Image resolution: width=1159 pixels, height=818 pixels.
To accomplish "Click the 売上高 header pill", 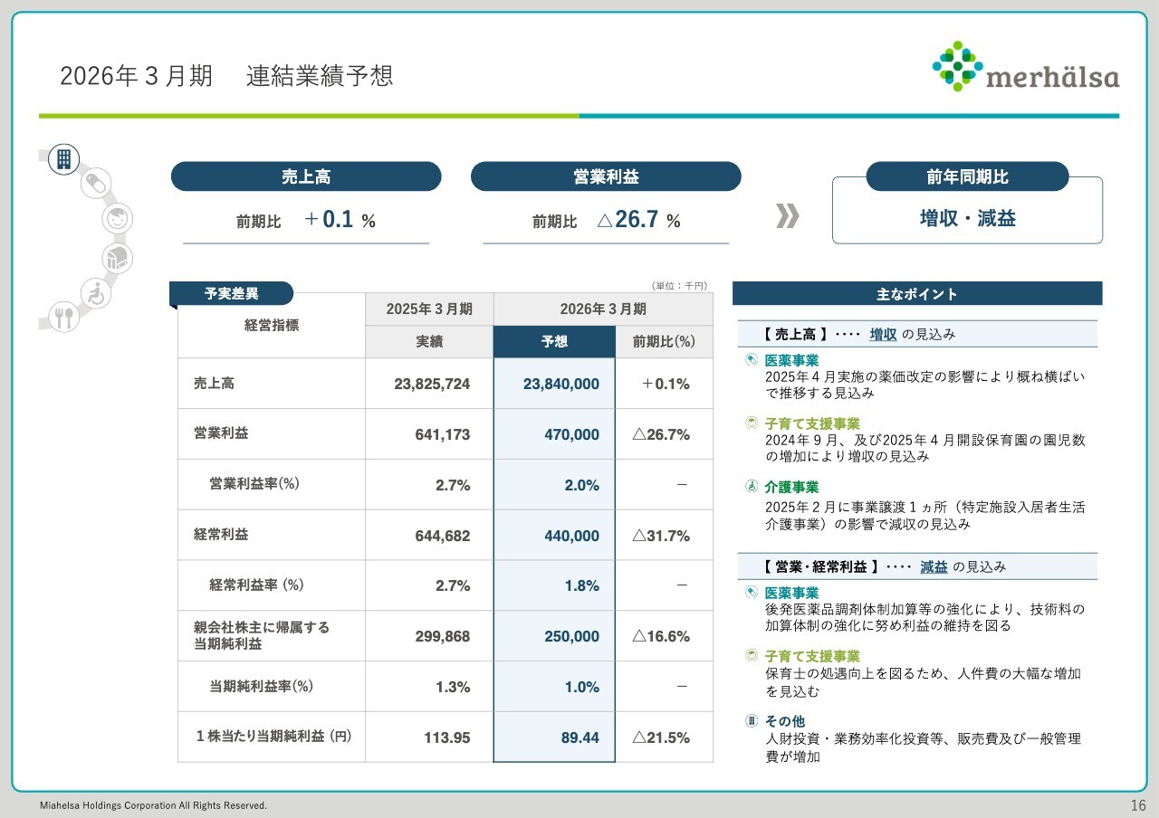I will click(306, 176).
